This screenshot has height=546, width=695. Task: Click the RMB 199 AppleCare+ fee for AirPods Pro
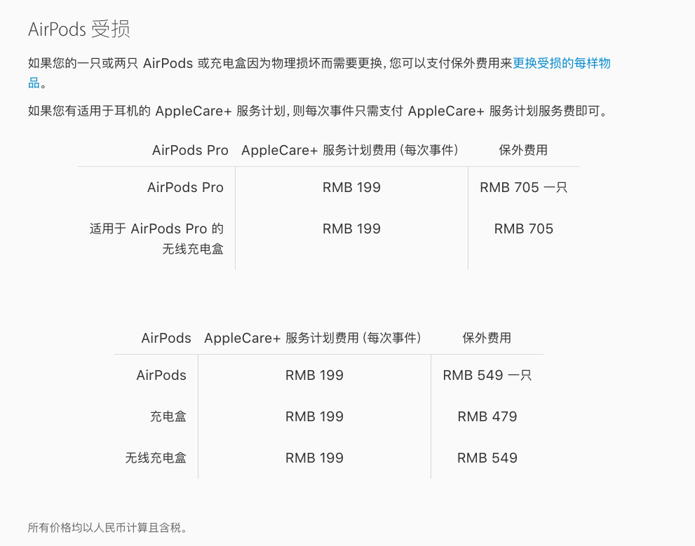351,187
